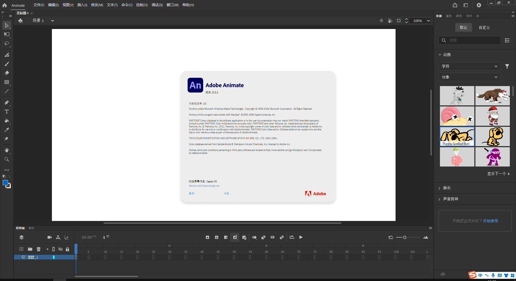Open the 修改(M) menu
This screenshot has height=281, width=516.
click(x=97, y=5)
